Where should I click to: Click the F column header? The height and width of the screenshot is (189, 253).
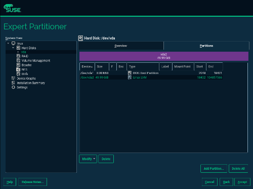pyautogui.click(x=113, y=66)
